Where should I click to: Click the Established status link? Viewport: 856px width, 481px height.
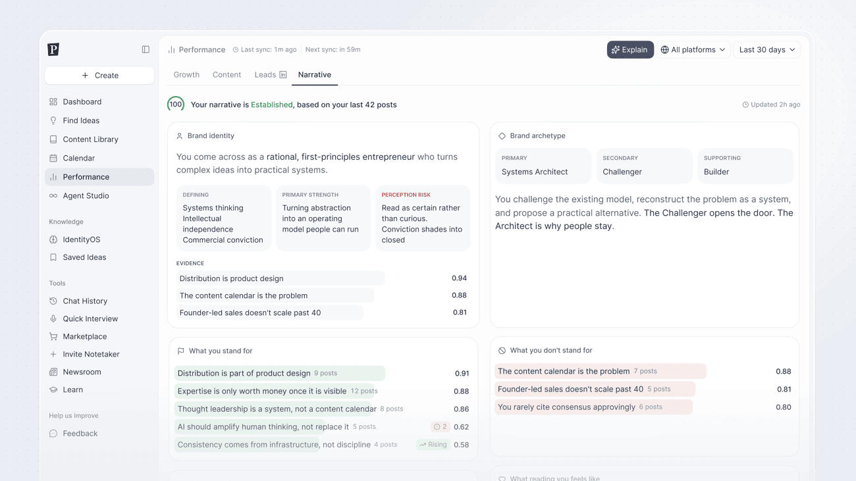[x=271, y=105]
